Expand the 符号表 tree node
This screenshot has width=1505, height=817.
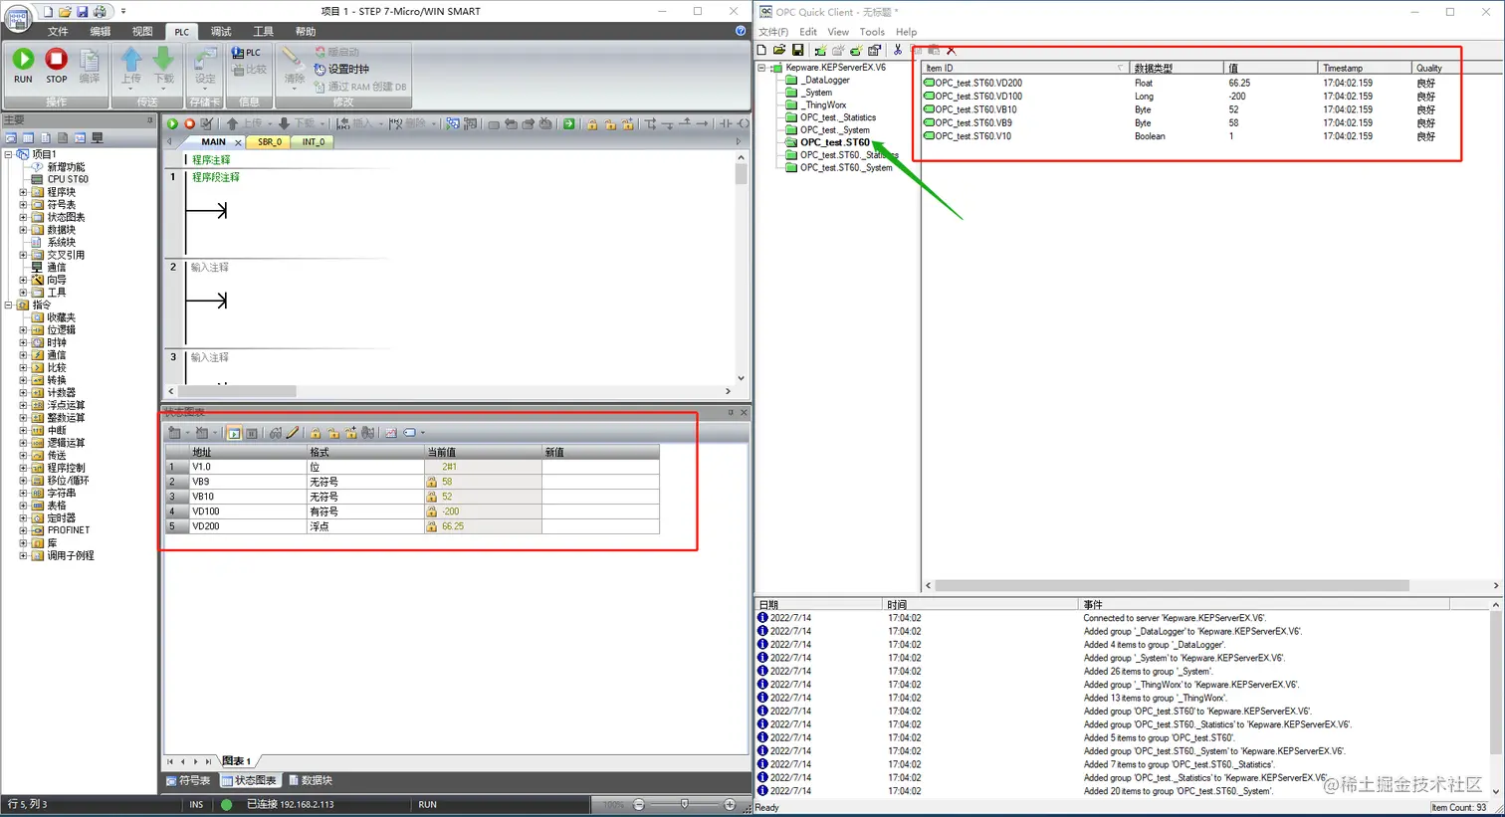click(23, 205)
